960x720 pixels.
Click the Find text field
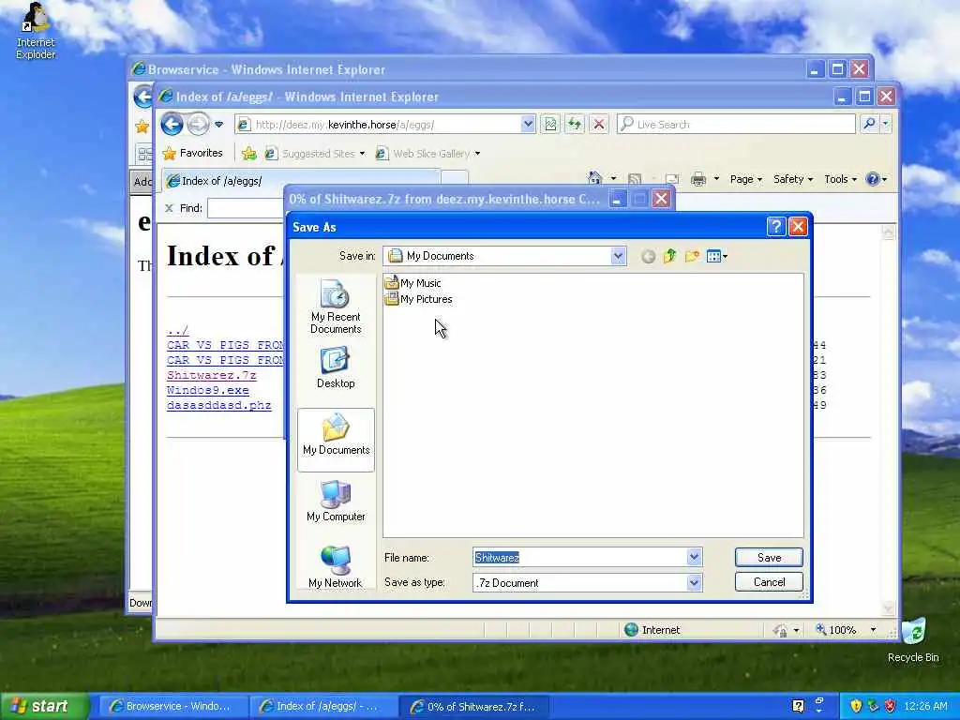[x=246, y=208]
